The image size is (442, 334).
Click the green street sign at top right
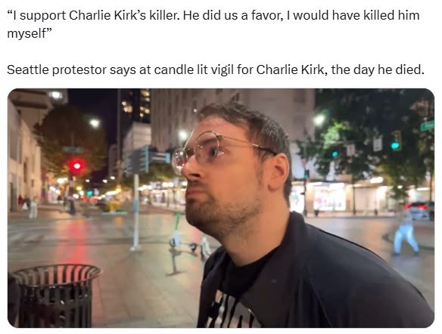coord(428,125)
